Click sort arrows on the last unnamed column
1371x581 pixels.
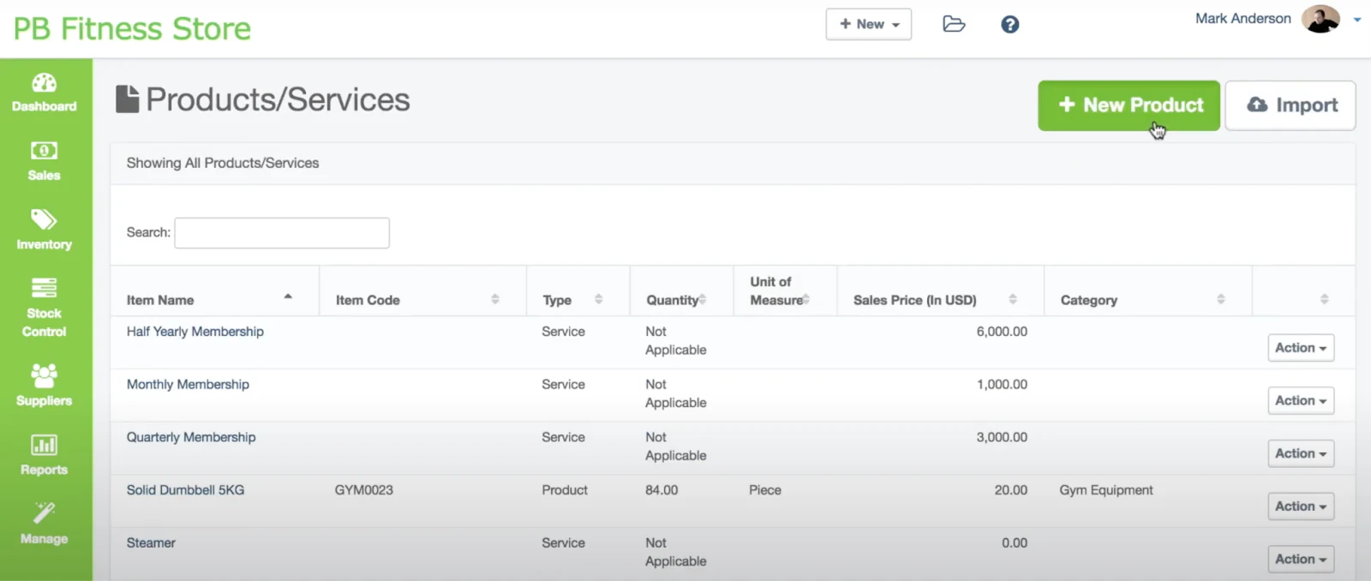(x=1324, y=299)
